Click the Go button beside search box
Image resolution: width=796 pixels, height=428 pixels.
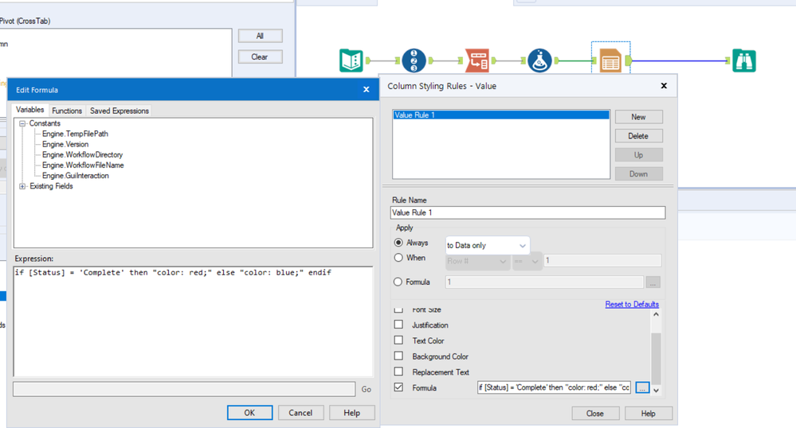[x=366, y=390]
